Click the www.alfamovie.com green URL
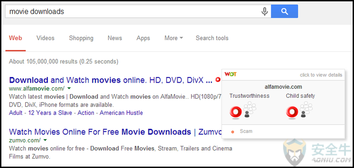Image resolution: width=354 pixels, height=168 pixels. (x=37, y=88)
